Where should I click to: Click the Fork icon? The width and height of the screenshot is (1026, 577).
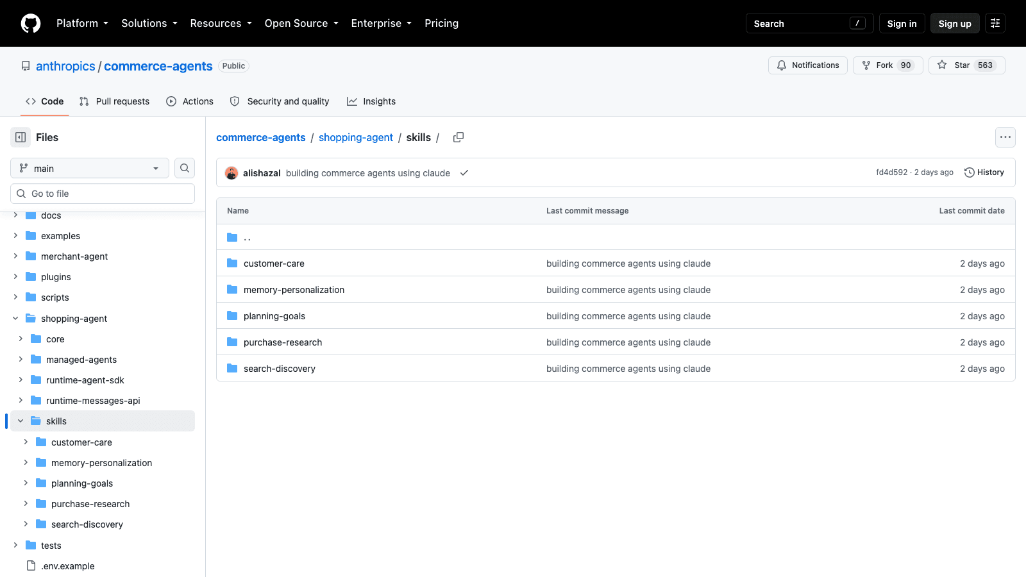tap(866, 65)
